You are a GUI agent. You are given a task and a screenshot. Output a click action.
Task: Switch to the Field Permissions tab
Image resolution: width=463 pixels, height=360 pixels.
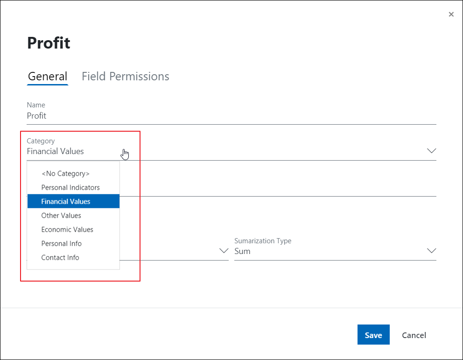point(125,77)
